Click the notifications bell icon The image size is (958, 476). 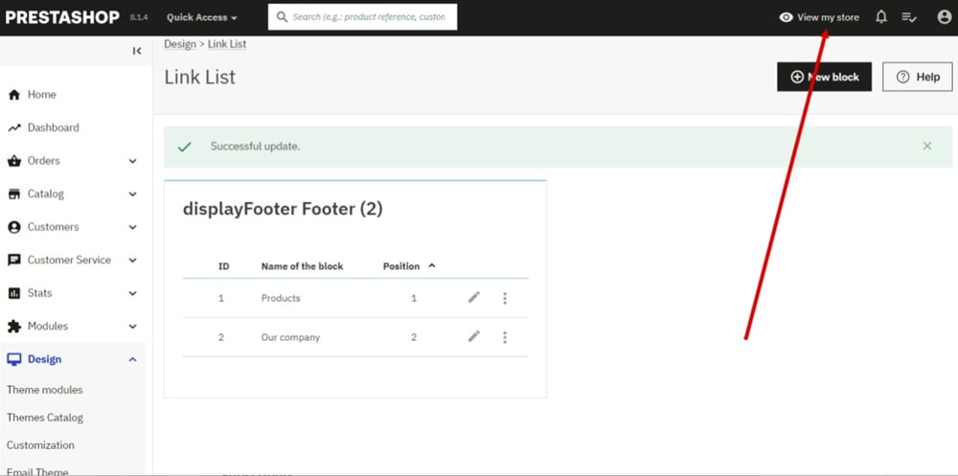coord(881,17)
